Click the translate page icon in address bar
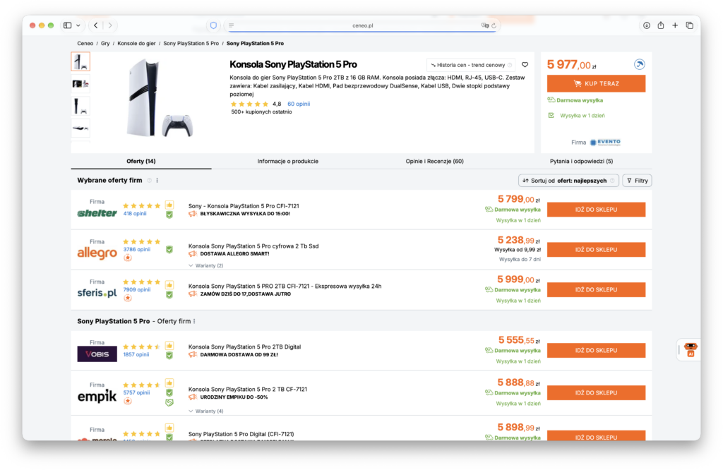This screenshot has height=470, width=723. [484, 25]
